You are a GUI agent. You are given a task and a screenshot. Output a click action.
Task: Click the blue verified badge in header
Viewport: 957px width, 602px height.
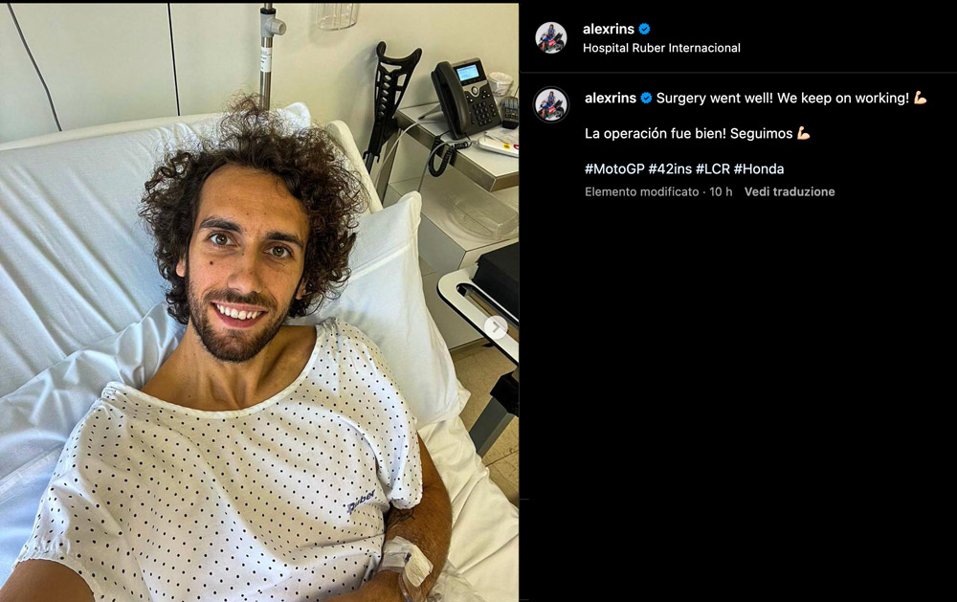click(x=644, y=29)
